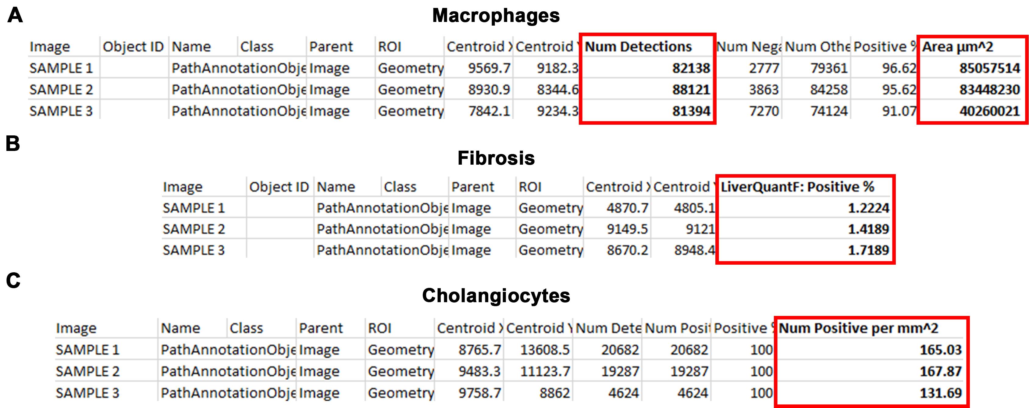
Task: Select the LiverQuantF: Positive % header
Action: click(x=797, y=187)
